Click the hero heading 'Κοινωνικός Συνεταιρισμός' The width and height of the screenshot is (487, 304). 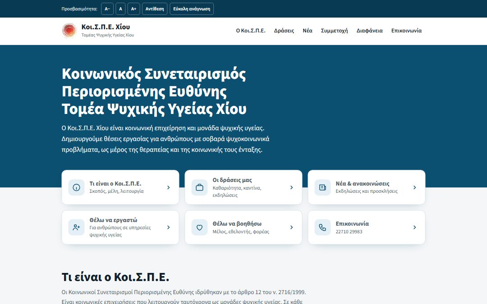point(154,74)
